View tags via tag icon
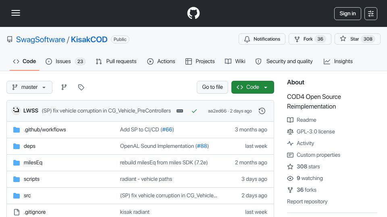The image size is (387, 217). (x=81, y=87)
